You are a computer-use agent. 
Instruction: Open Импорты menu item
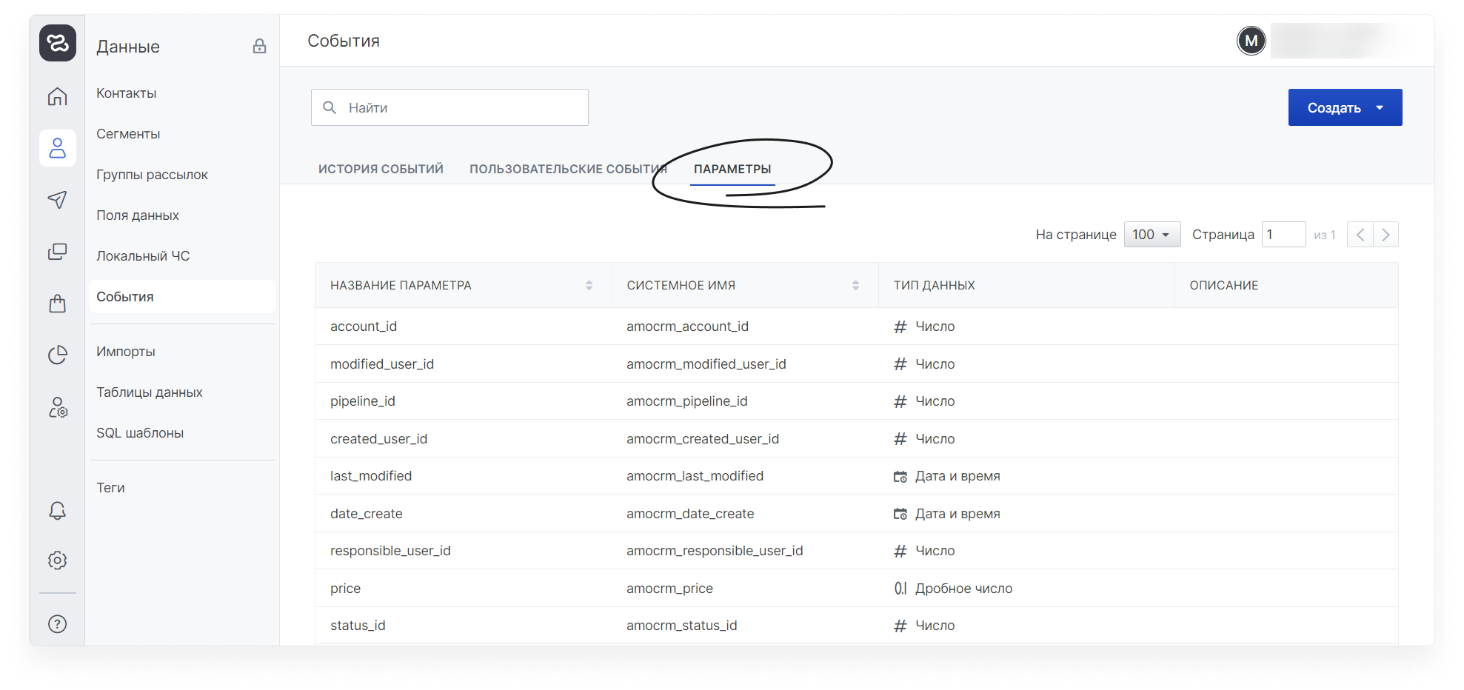coord(126,352)
